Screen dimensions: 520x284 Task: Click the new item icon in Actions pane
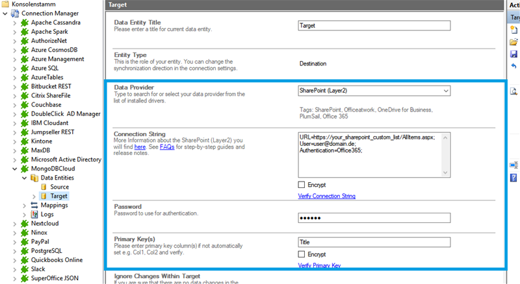point(513,30)
